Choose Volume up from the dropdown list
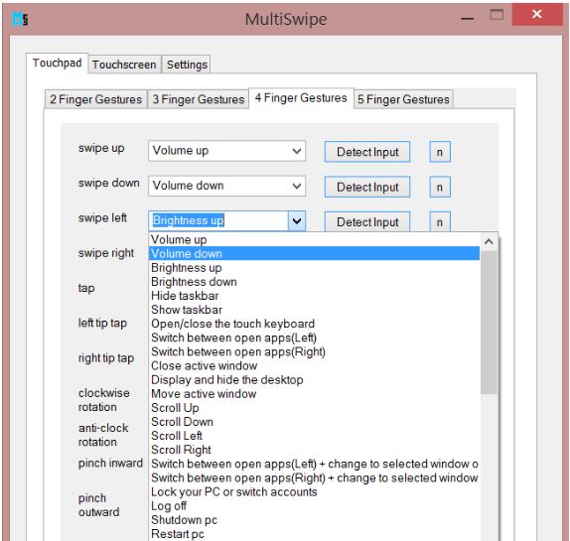This screenshot has width=570, height=541. tap(315, 239)
